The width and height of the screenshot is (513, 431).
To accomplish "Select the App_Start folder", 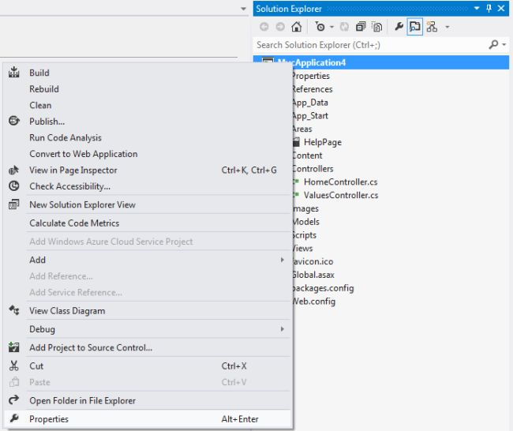I will coord(310,116).
